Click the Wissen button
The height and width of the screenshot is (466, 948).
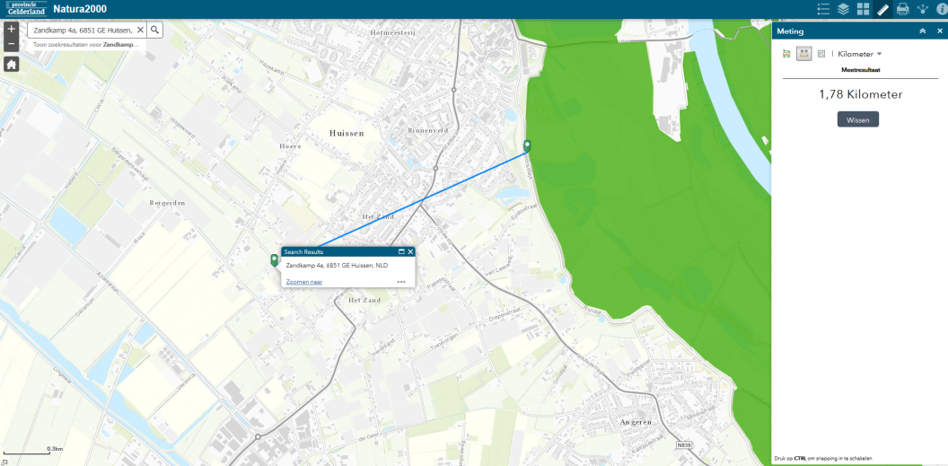(857, 119)
